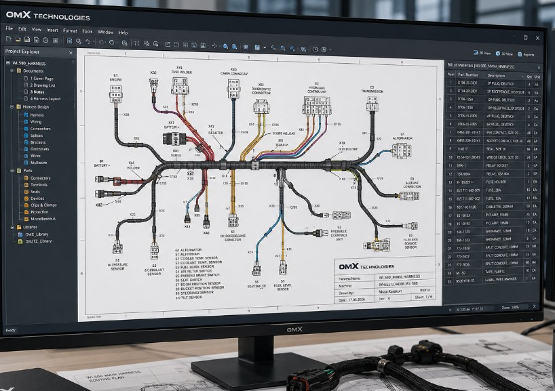Select Splices in the tree
This screenshot has width=555, height=391.
[x=37, y=136]
